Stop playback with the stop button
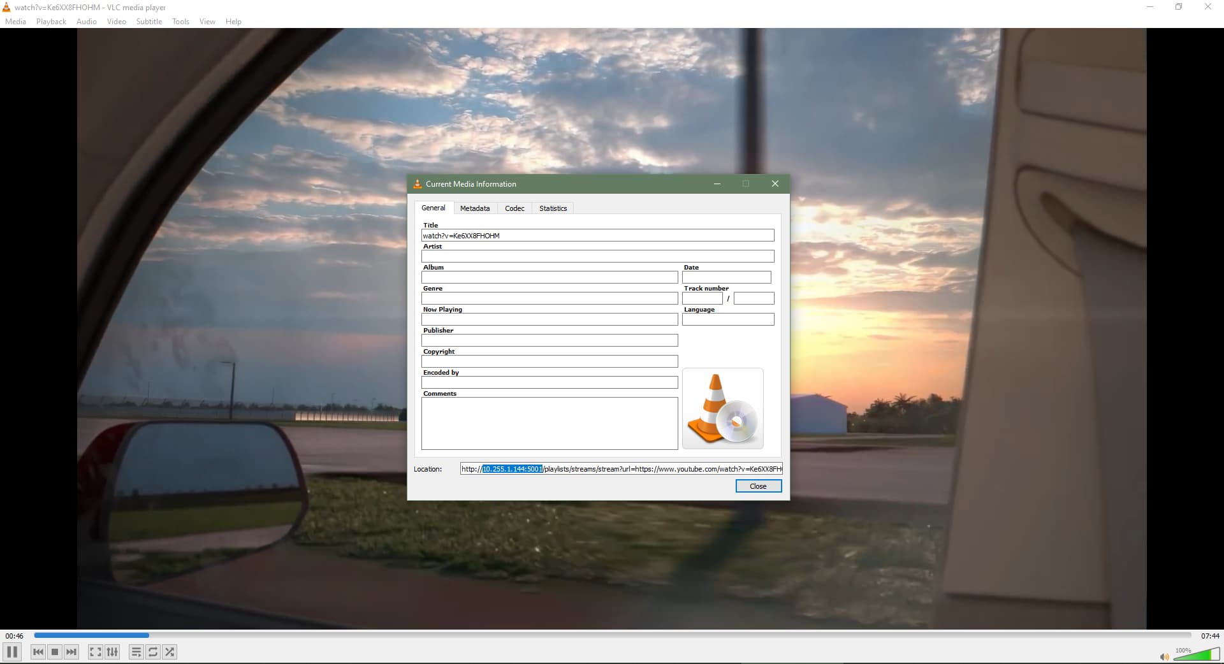The height and width of the screenshot is (664, 1224). 55,652
